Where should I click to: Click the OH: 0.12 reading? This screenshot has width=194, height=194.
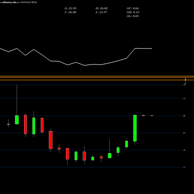(x=133, y=12)
